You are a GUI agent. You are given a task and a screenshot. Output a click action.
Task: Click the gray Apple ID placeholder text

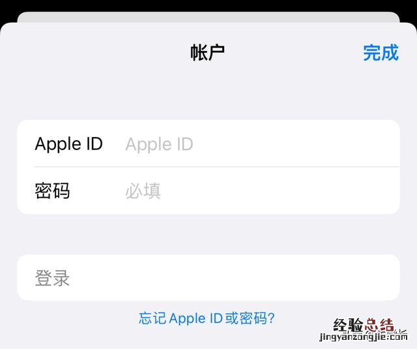coord(159,145)
